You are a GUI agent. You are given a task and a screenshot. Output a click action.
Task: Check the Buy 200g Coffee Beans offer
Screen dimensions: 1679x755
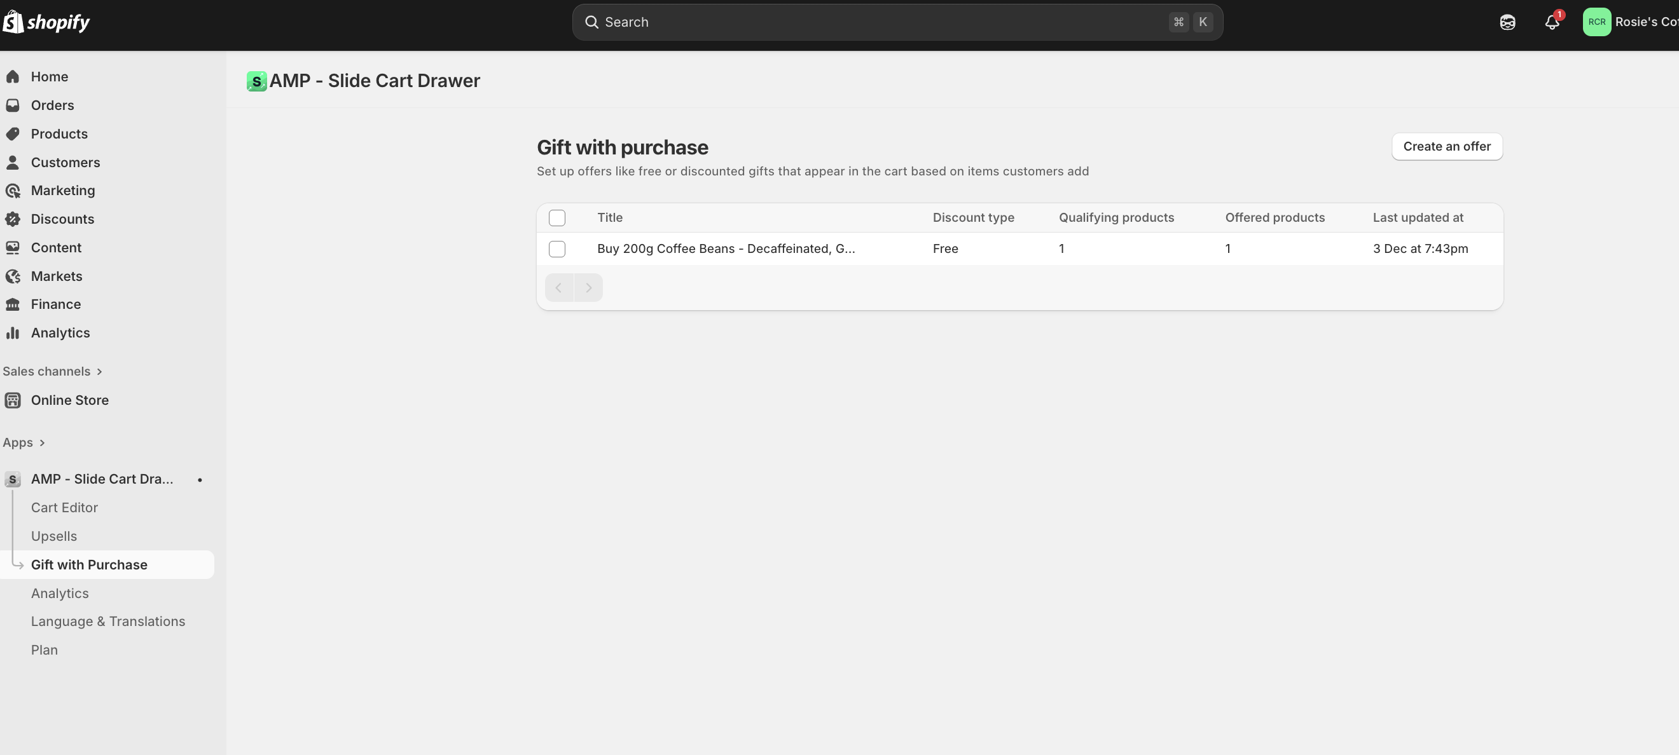click(556, 249)
